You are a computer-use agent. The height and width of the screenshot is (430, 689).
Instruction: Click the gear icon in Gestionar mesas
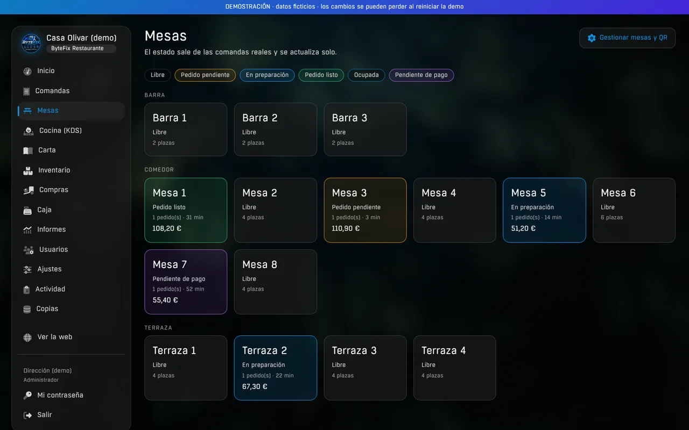click(x=592, y=38)
